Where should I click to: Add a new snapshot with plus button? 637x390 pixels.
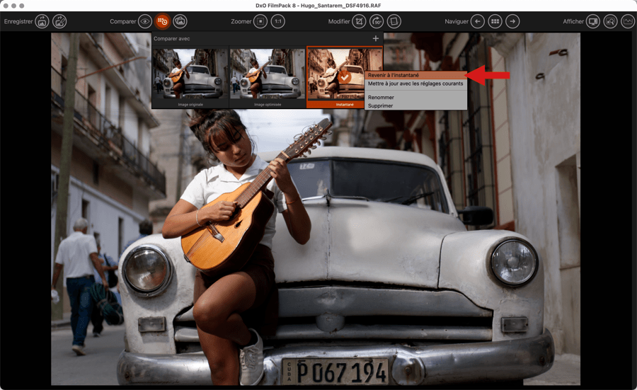coord(376,38)
